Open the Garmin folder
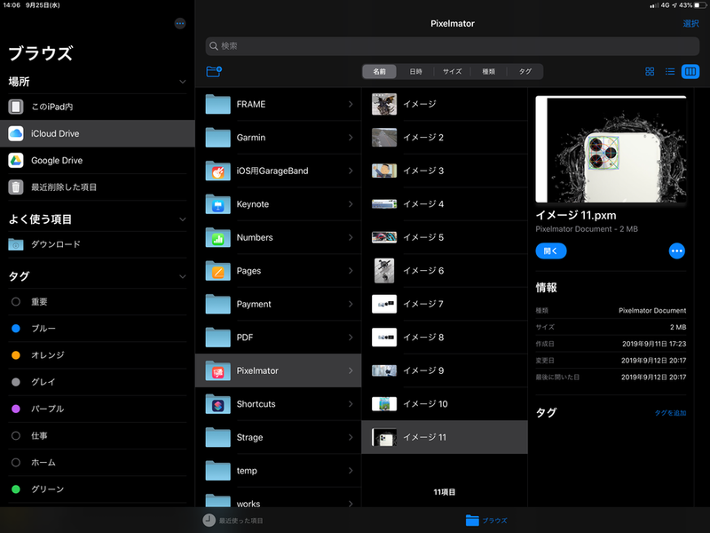Image resolution: width=710 pixels, height=533 pixels. tap(279, 138)
